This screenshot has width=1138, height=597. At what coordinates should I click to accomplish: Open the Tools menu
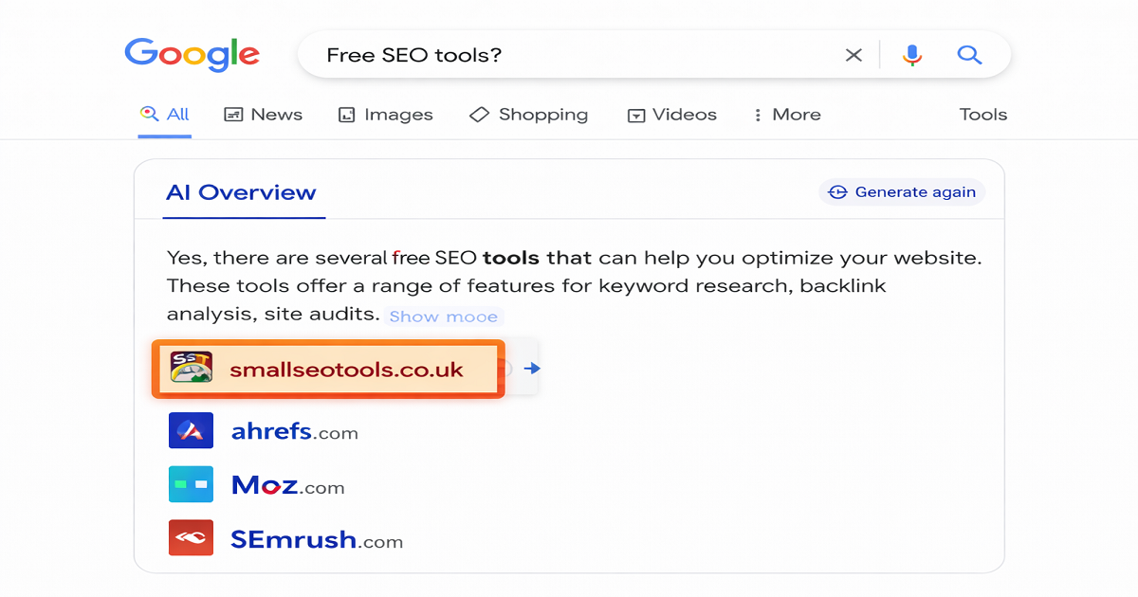(x=982, y=114)
